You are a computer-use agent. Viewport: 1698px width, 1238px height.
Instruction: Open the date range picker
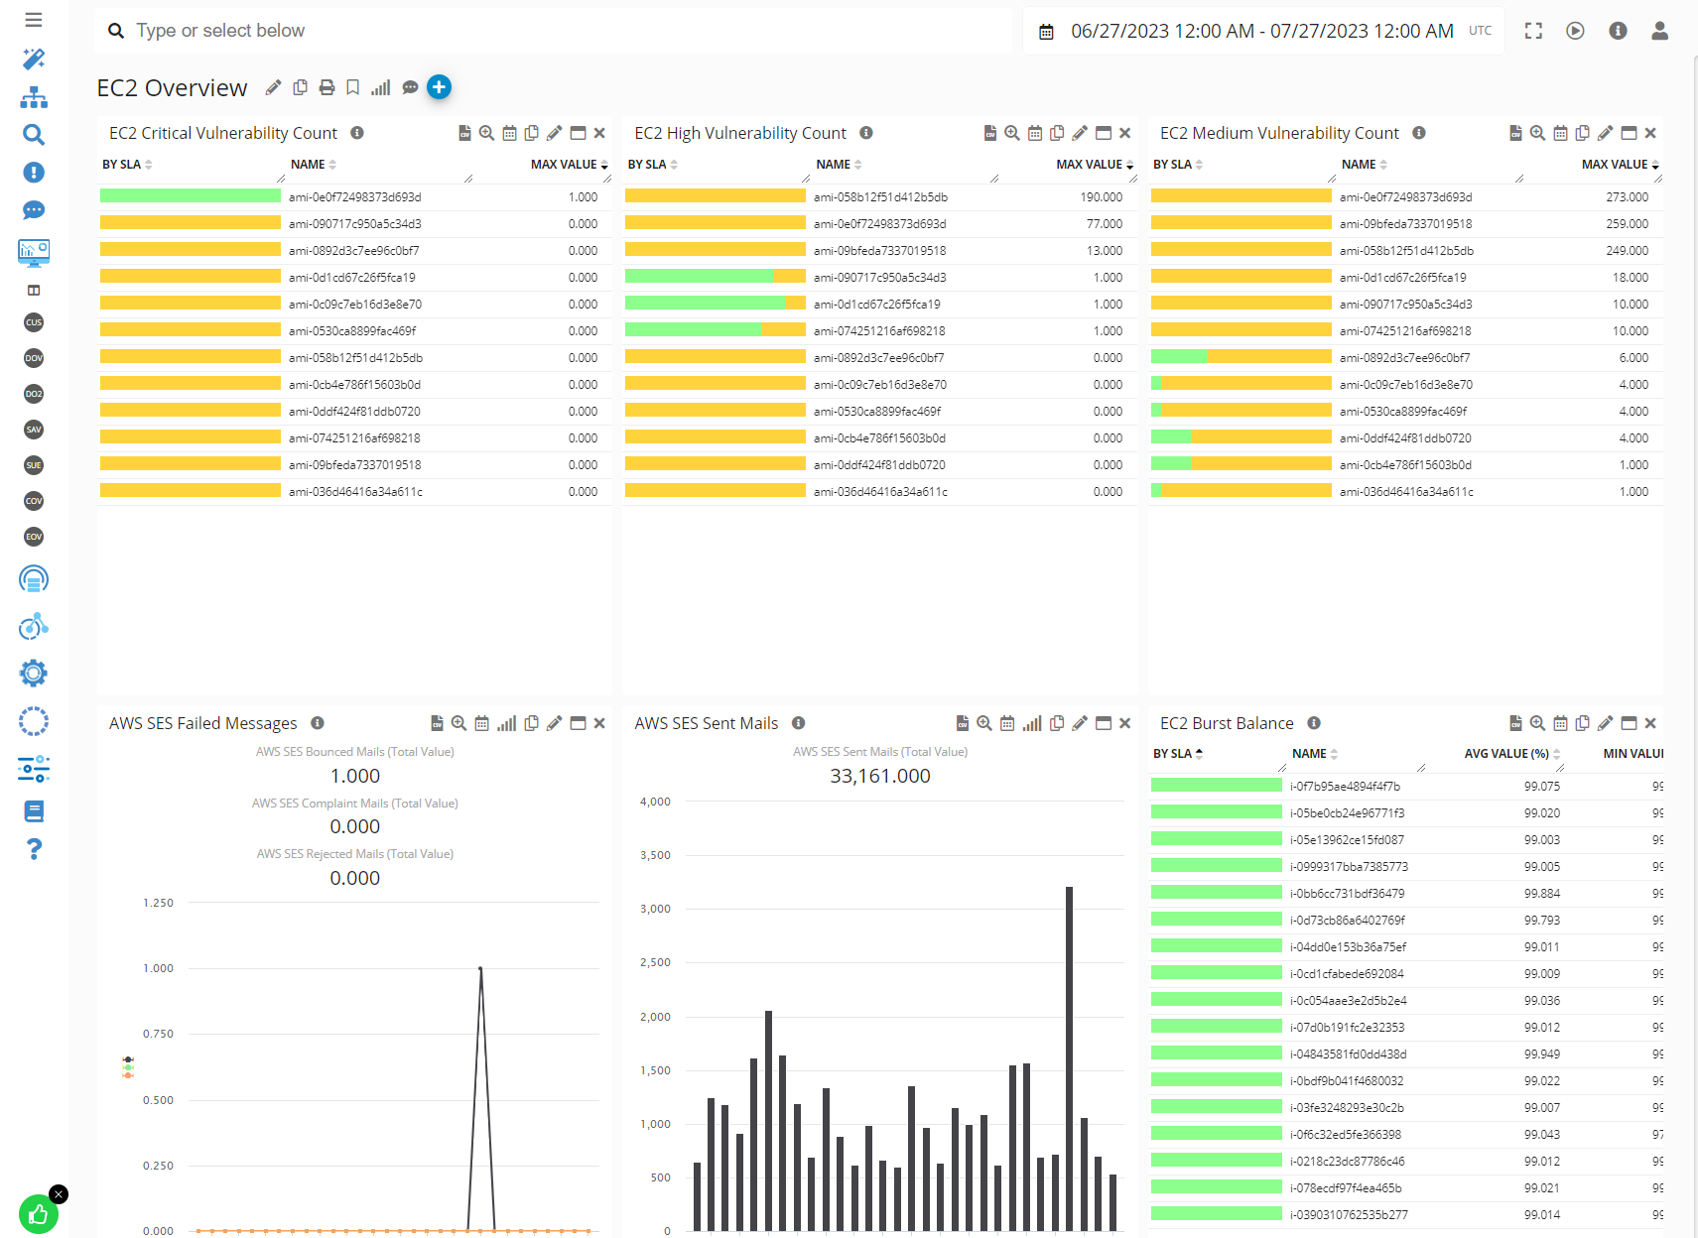pos(1261,31)
